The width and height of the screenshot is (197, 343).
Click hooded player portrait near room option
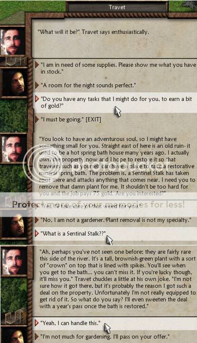pyautogui.click(x=14, y=83)
